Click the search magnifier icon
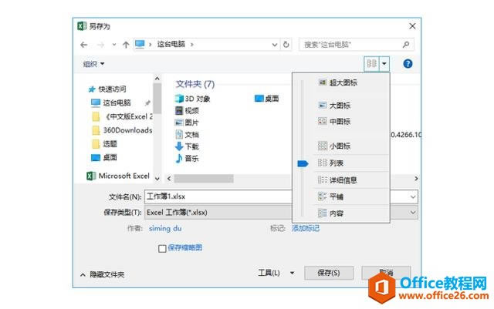The width and height of the screenshot is (494, 309). pos(406,45)
